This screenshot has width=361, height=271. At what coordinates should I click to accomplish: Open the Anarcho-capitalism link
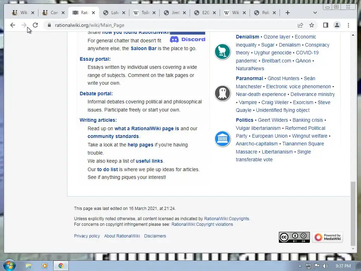point(257,144)
